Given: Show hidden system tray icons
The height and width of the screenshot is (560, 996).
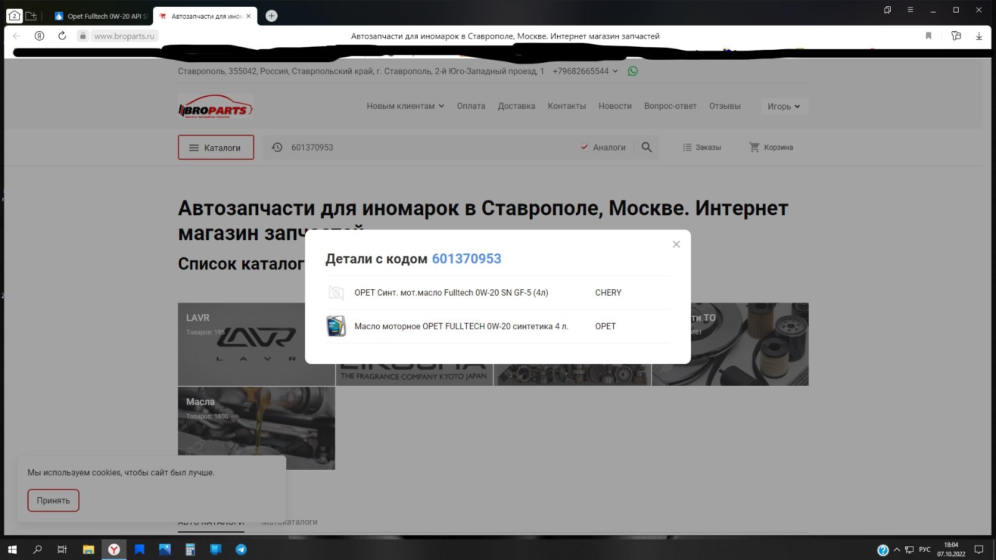Looking at the screenshot, I should (897, 549).
